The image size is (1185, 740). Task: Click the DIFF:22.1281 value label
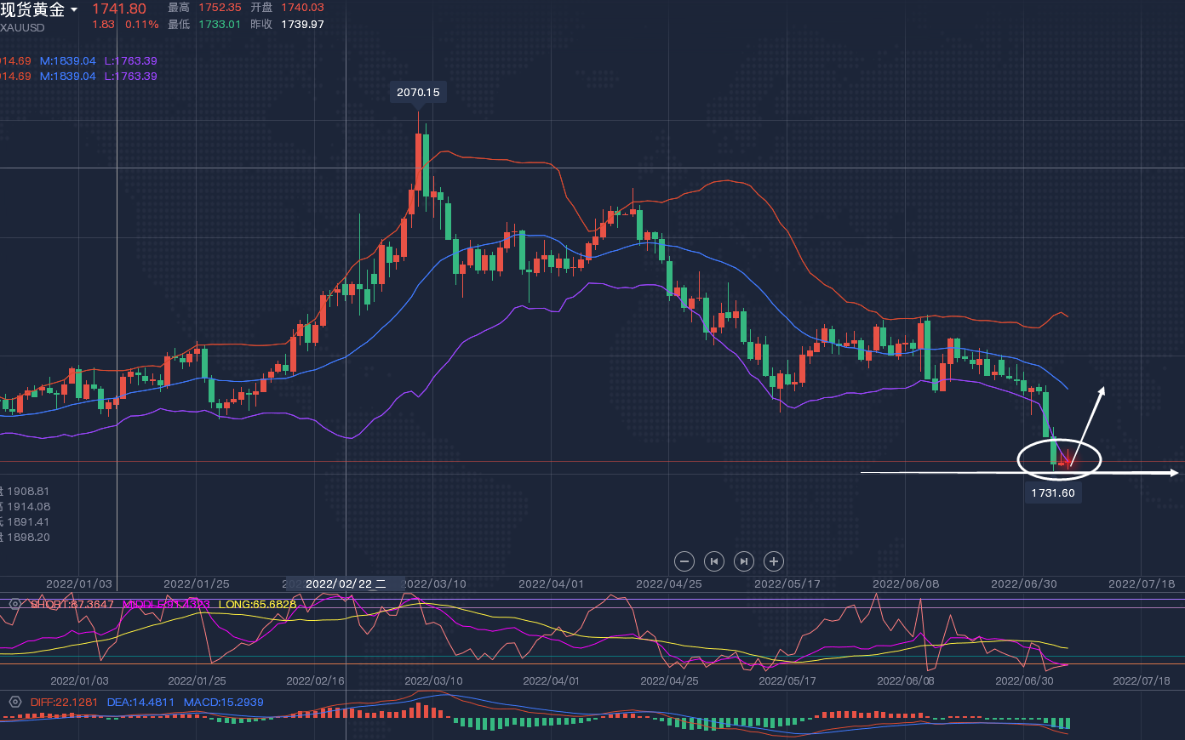(x=64, y=702)
